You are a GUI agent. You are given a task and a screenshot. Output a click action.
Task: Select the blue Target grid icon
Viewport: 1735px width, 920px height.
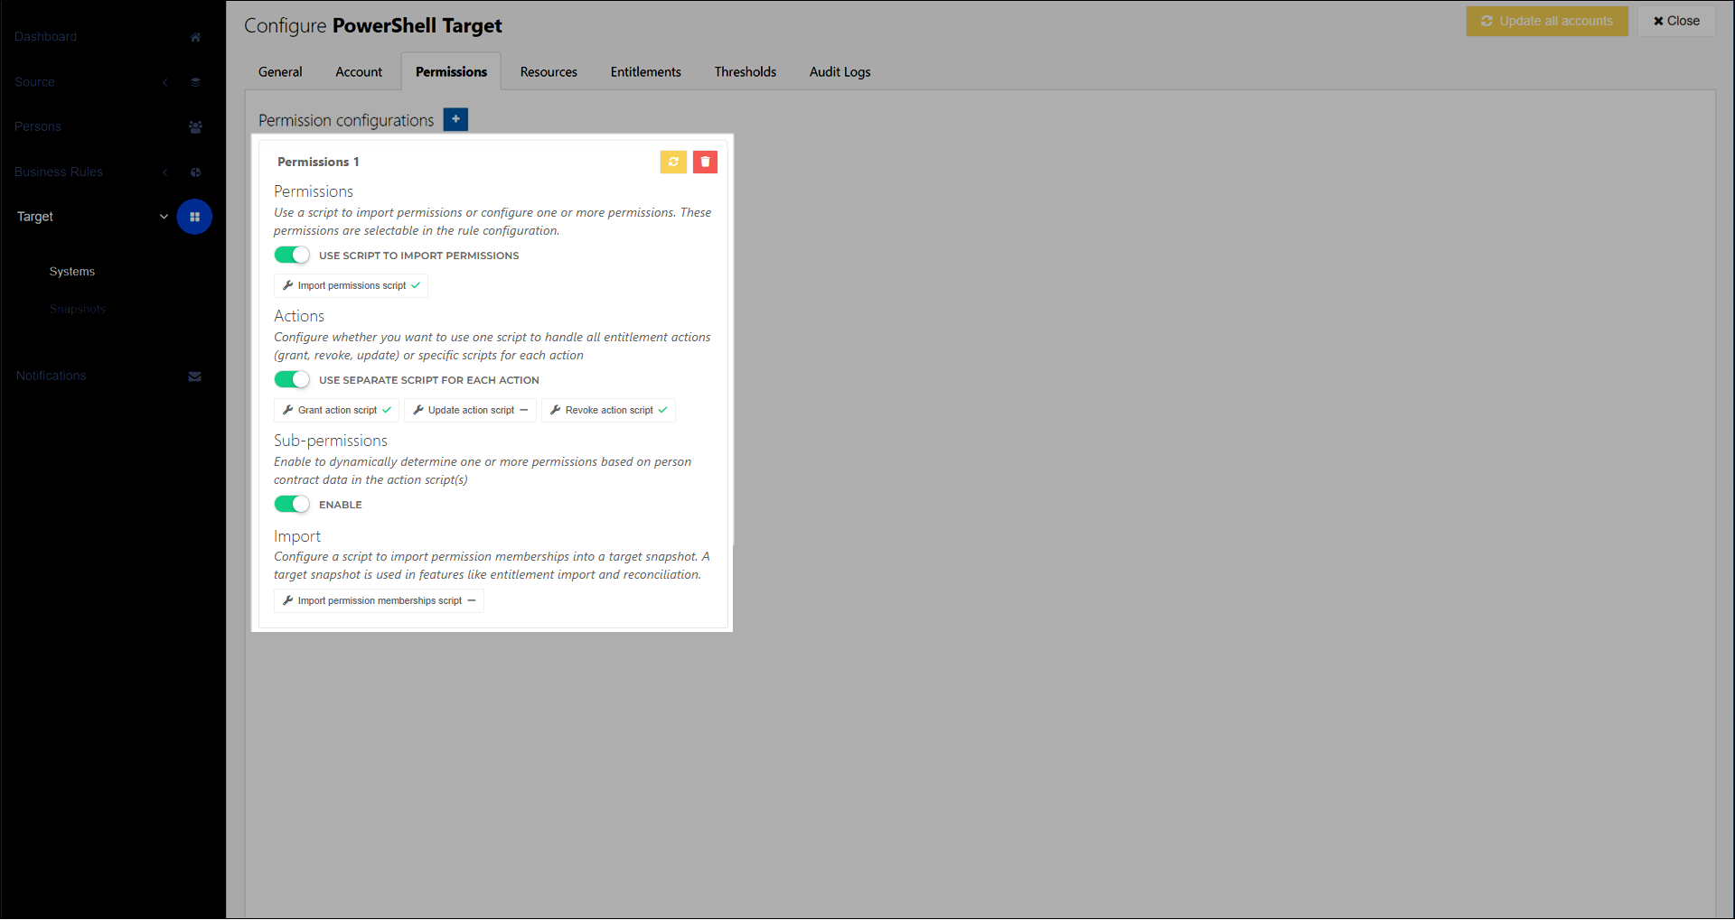click(x=195, y=217)
